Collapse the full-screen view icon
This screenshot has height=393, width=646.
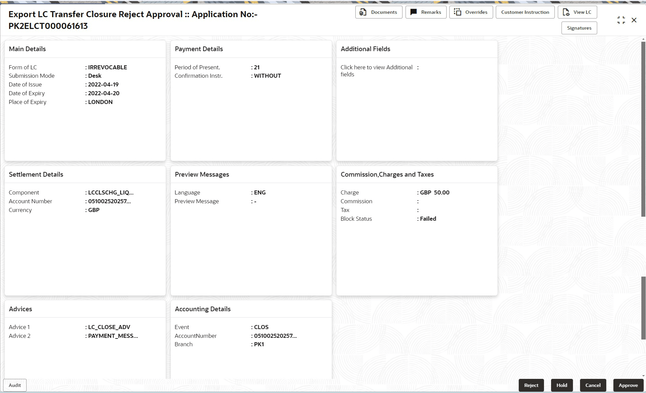621,20
